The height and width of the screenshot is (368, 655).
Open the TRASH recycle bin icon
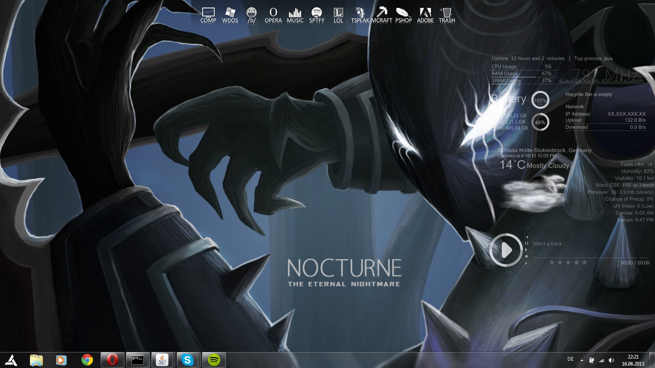[447, 16]
